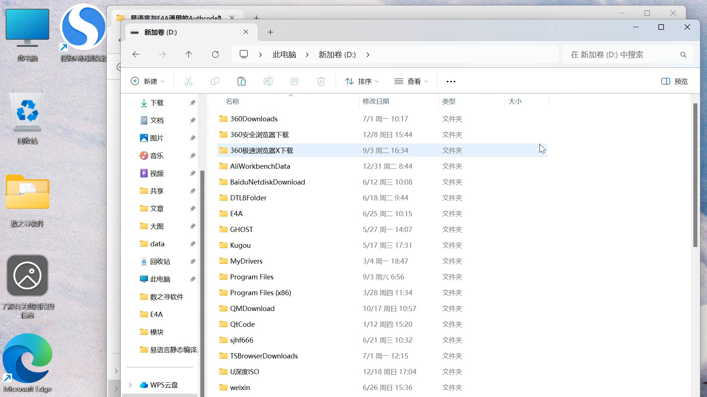Screen dimensions: 707x397
Task: Expand the chevron after 此电脑 in path
Action: (x=307, y=55)
